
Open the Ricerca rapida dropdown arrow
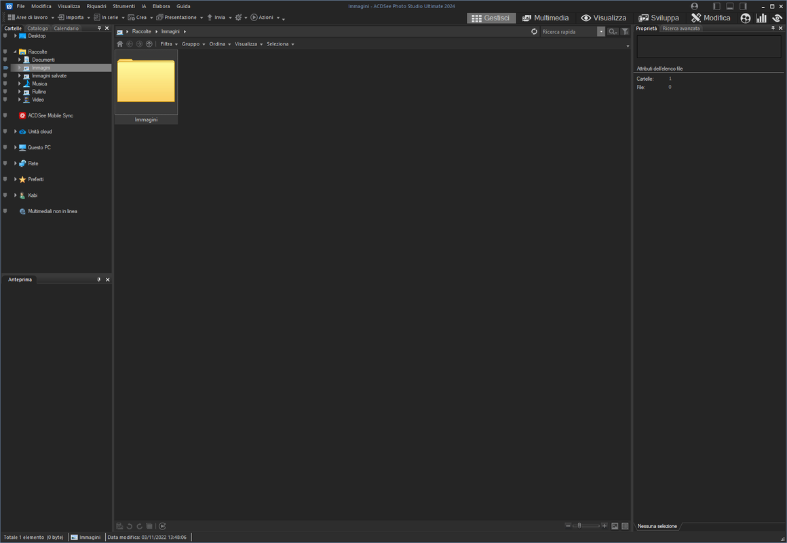(x=601, y=32)
